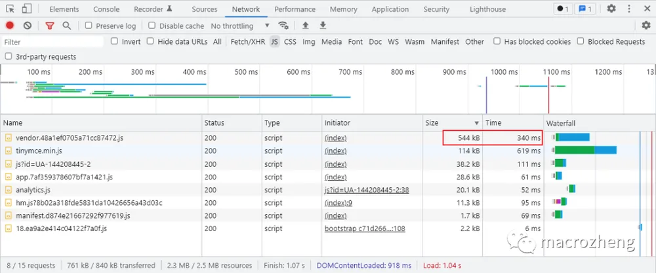Select the app.7af359378607bf7a1421.js request
Screen dimensions: 656x273
click(64, 177)
